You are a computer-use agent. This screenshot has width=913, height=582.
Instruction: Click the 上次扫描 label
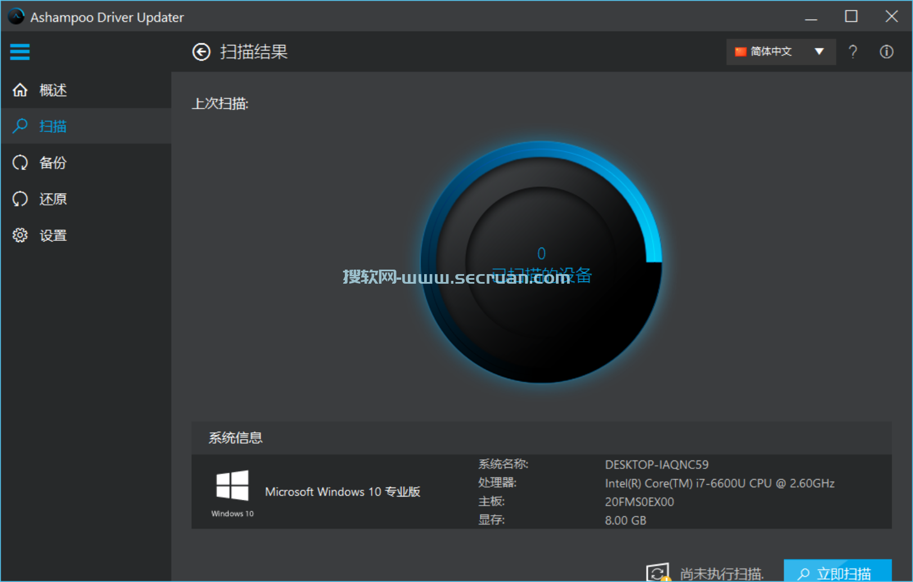[220, 104]
